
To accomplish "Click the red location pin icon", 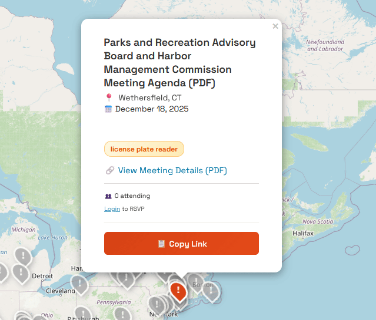I will 108,97.
